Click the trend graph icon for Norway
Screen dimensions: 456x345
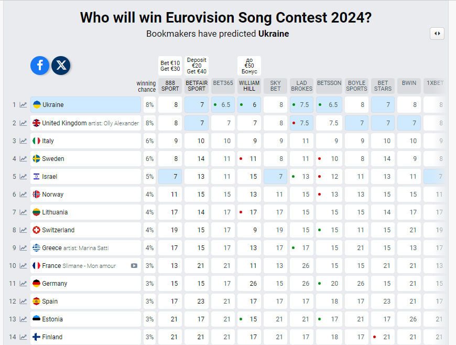click(x=23, y=195)
